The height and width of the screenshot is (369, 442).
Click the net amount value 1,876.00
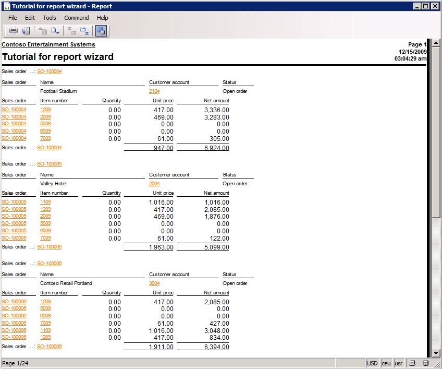pyautogui.click(x=216, y=217)
